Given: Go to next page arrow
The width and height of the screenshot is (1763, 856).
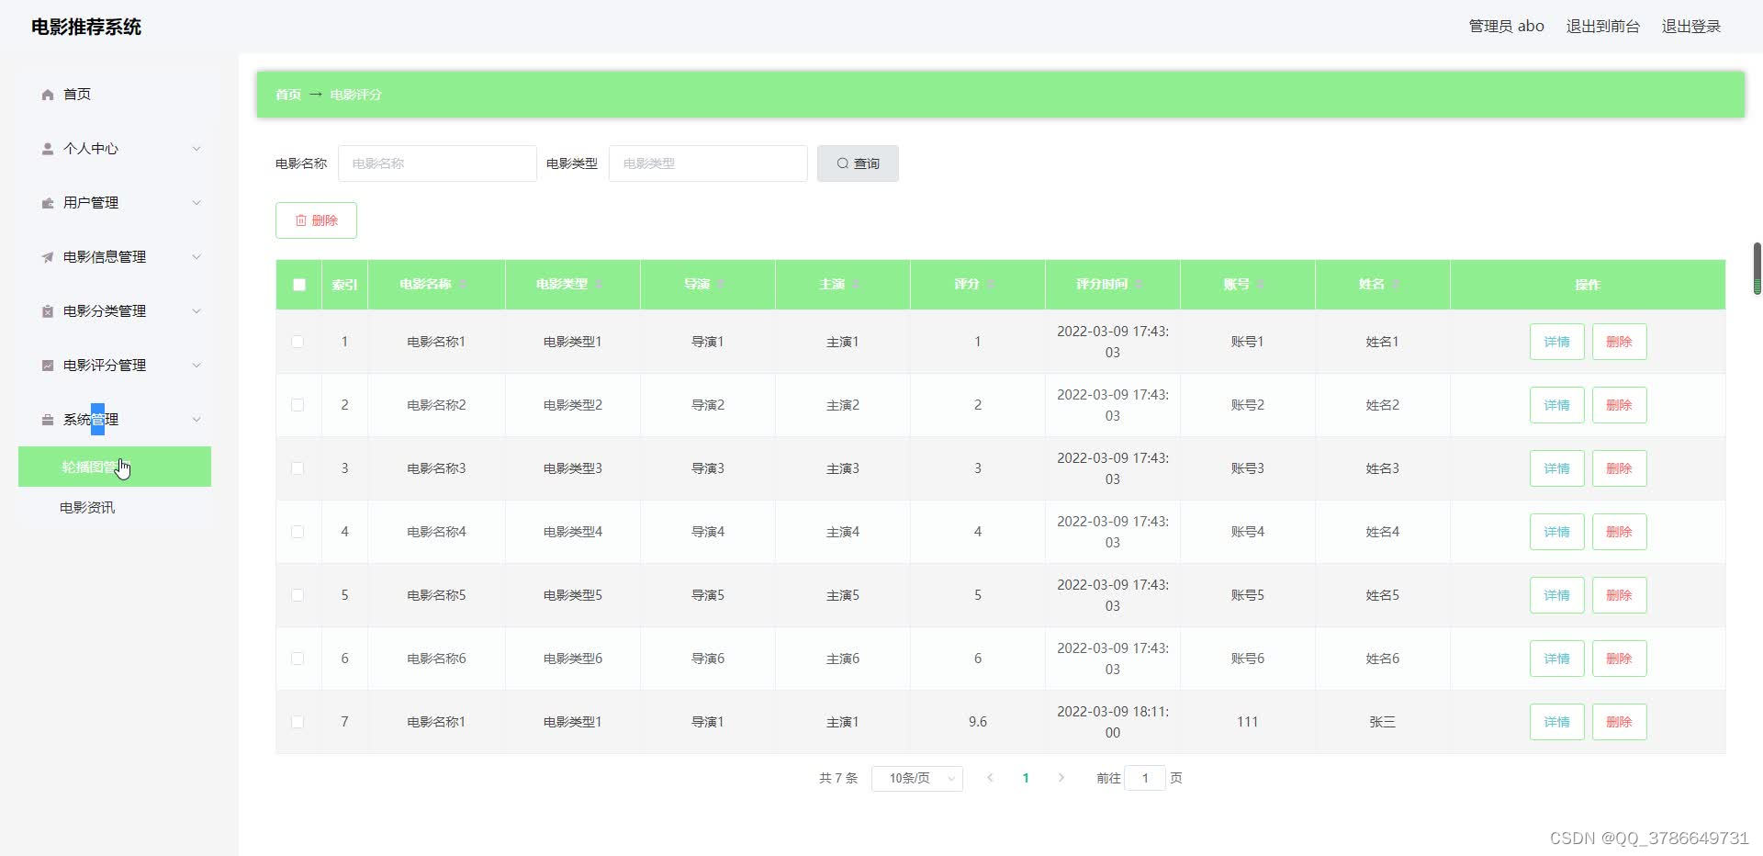Looking at the screenshot, I should tap(1061, 778).
